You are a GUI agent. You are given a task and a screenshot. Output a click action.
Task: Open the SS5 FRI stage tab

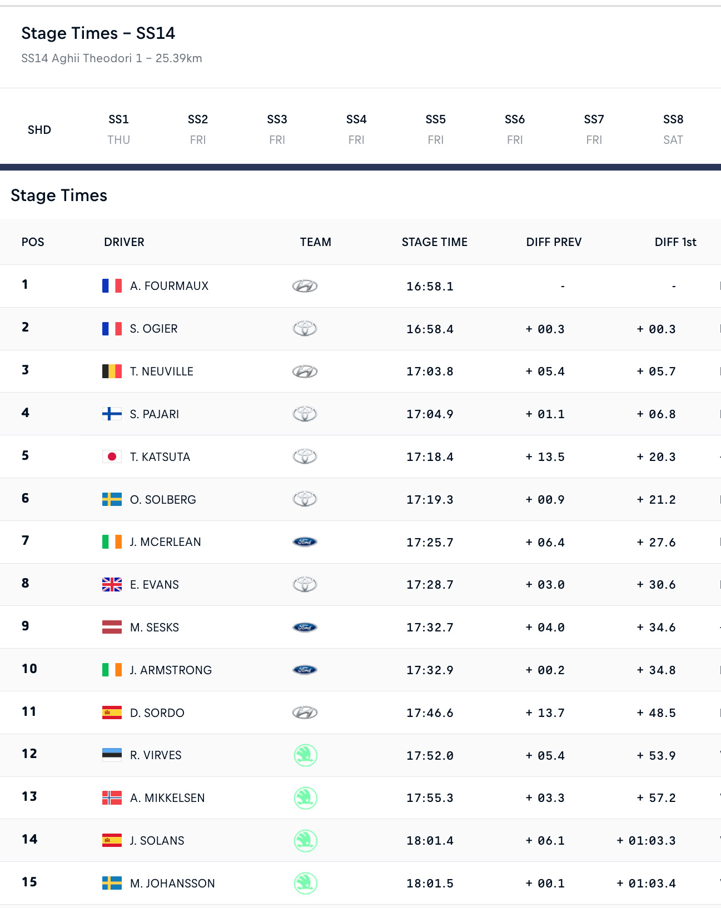pyautogui.click(x=436, y=129)
